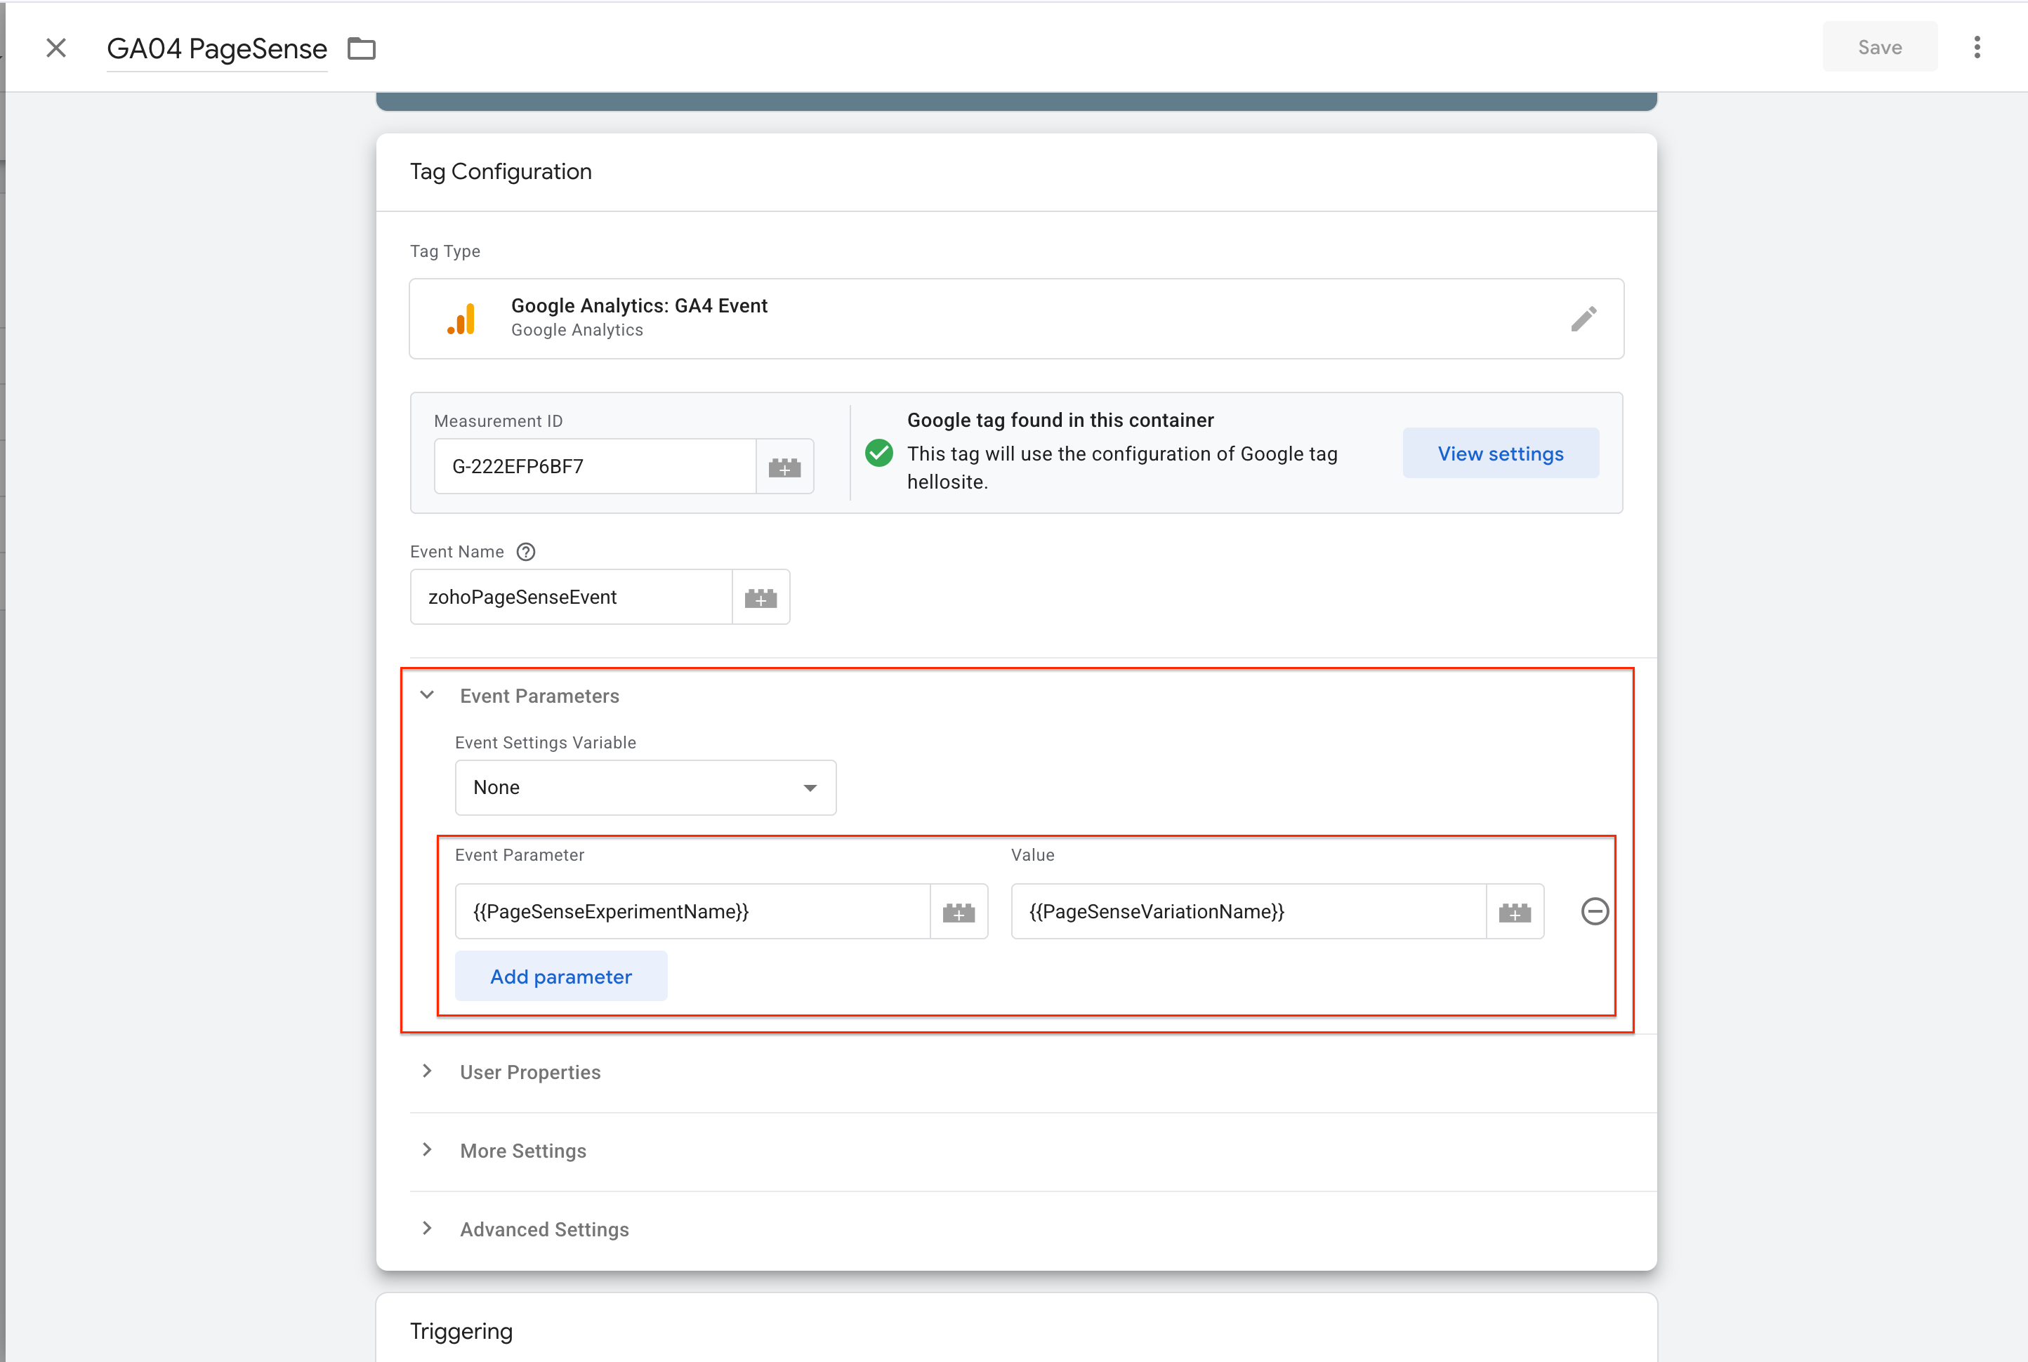
Task: Click the Save button
Action: 1879,47
